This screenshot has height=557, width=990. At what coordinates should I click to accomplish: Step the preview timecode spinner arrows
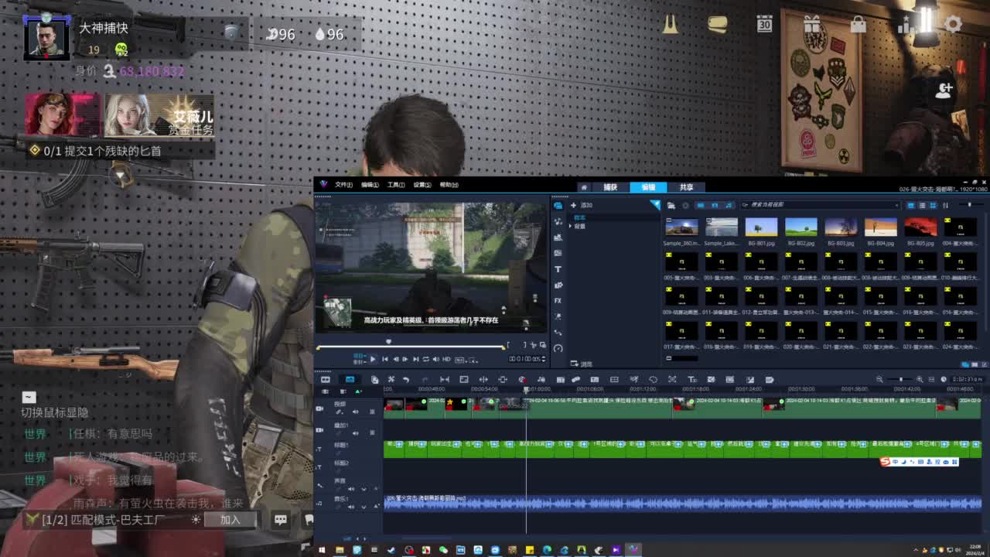coord(544,359)
